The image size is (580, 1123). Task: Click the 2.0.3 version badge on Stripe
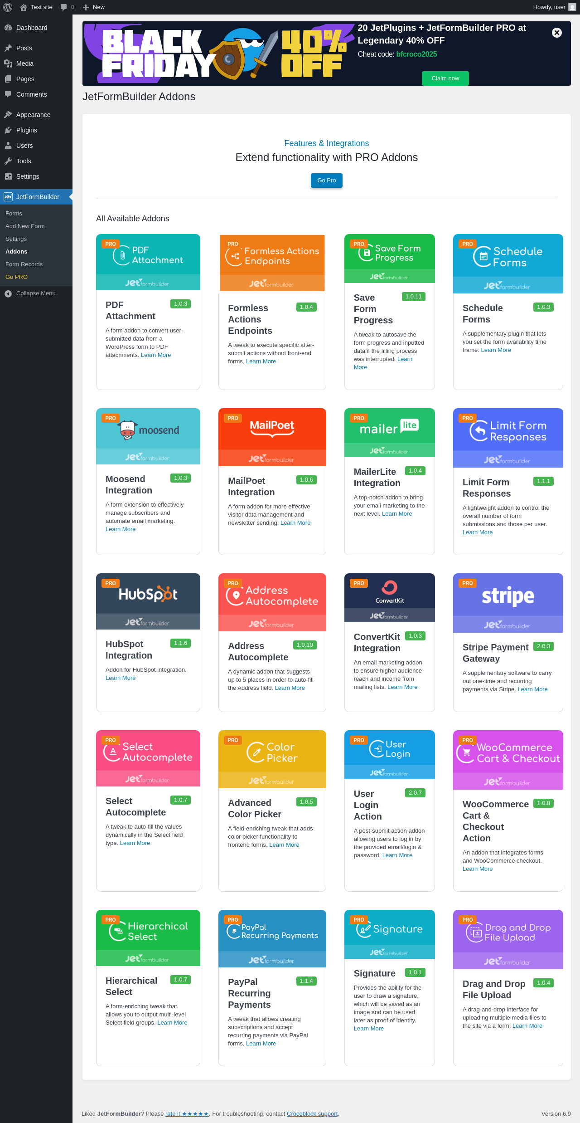(543, 646)
